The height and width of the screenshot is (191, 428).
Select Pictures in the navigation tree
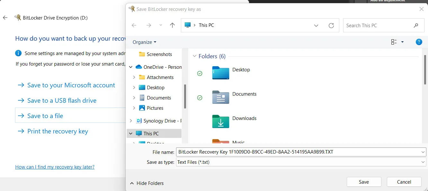pos(151,108)
